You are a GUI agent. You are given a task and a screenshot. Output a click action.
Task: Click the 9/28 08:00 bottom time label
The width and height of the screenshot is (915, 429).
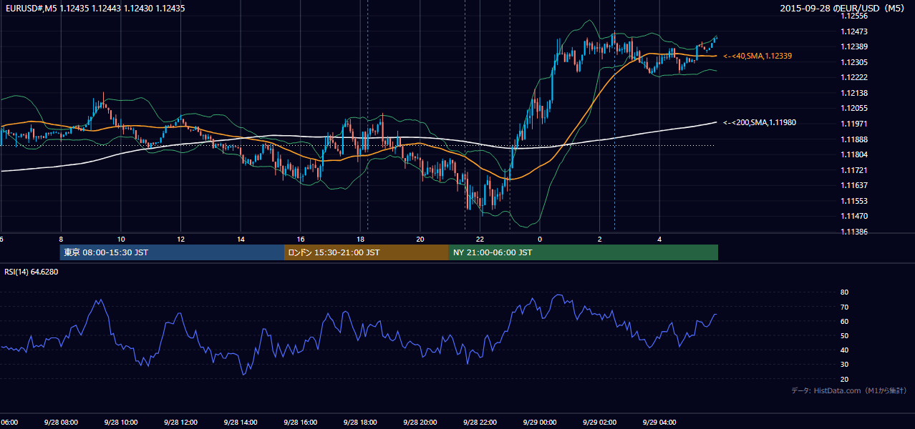[x=61, y=422]
